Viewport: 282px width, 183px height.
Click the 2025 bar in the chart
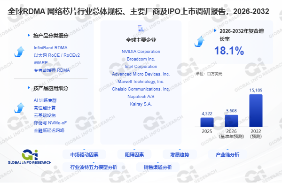point(207,122)
